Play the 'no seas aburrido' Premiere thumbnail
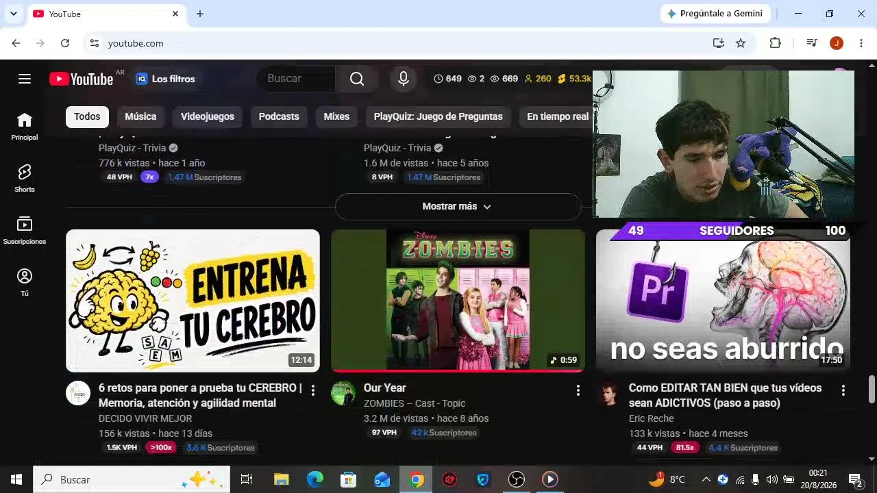The image size is (877, 493). pos(723,301)
